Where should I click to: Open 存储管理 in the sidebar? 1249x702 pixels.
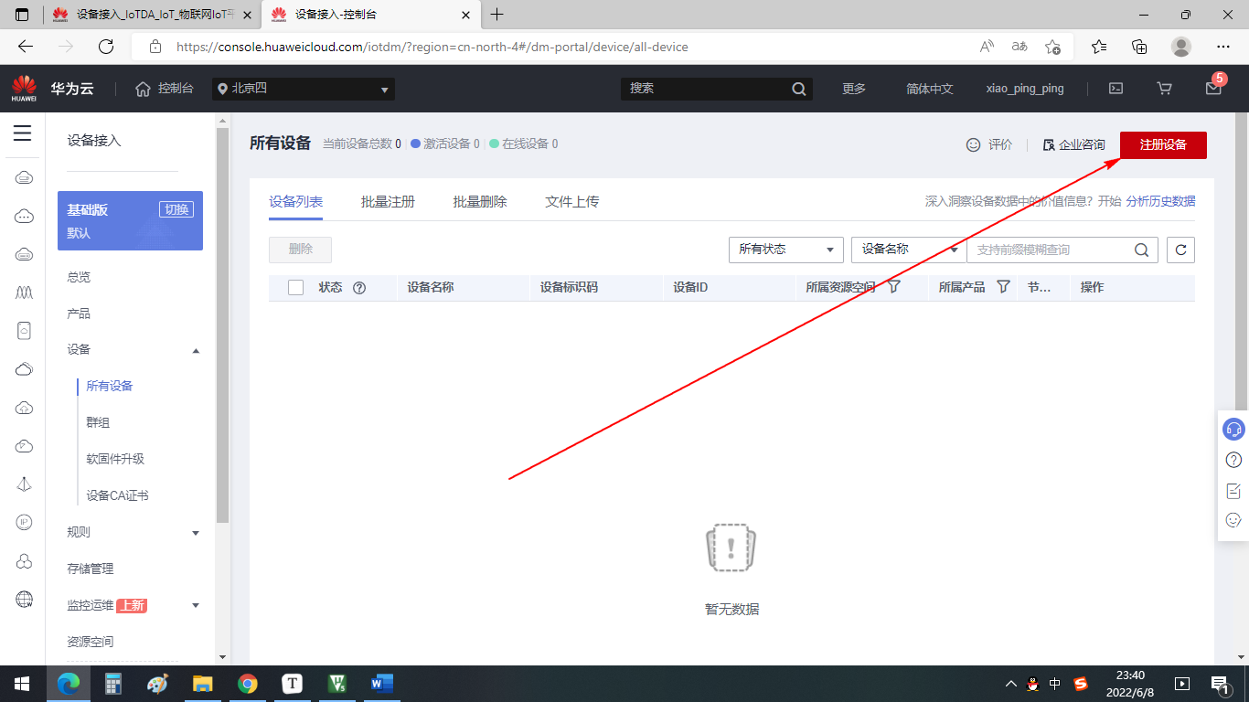point(91,569)
